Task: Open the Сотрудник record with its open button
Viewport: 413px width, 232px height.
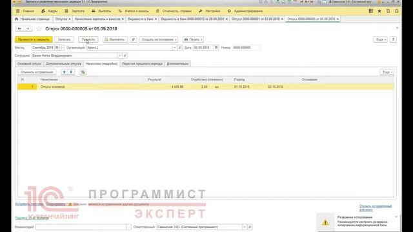Action: pos(125,55)
